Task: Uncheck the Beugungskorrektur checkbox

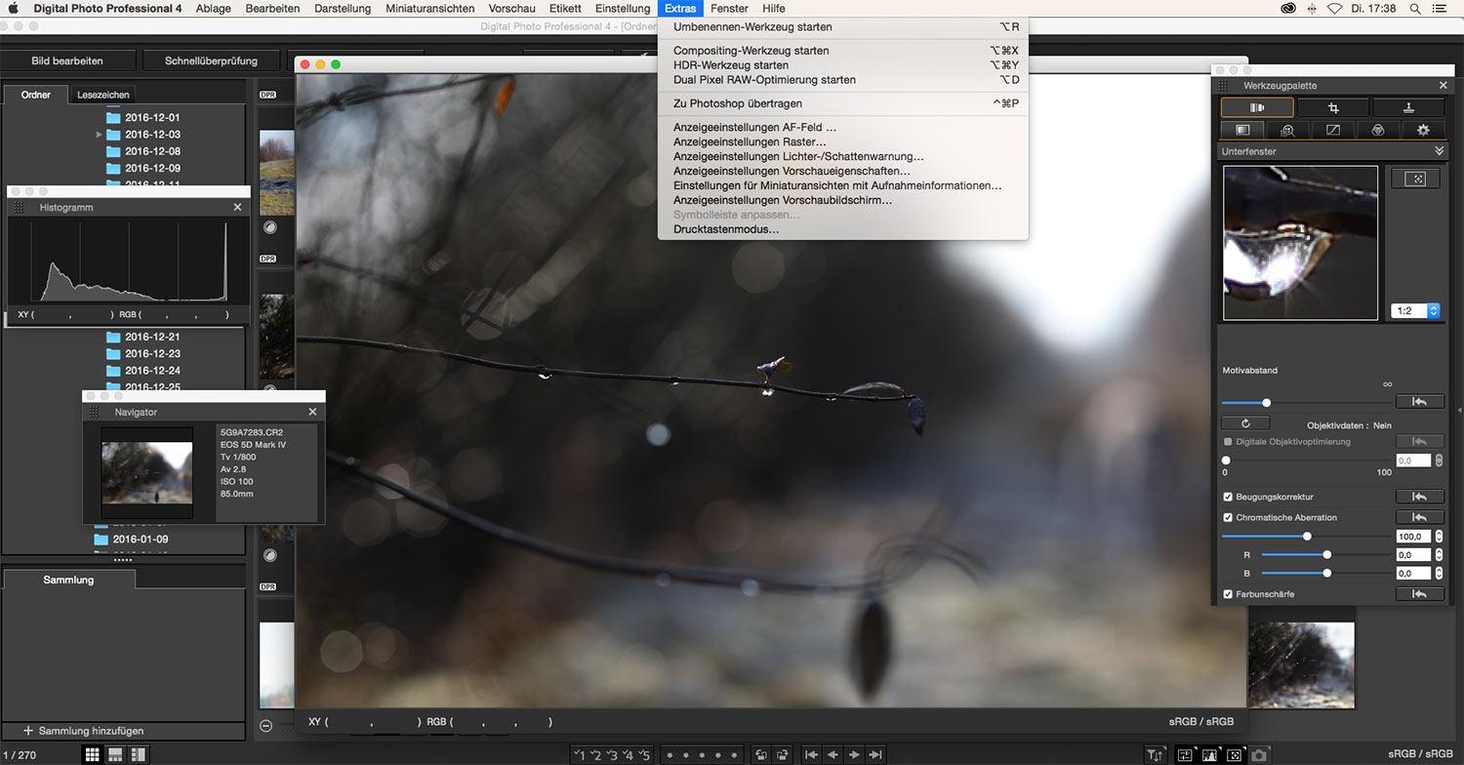Action: coord(1228,497)
